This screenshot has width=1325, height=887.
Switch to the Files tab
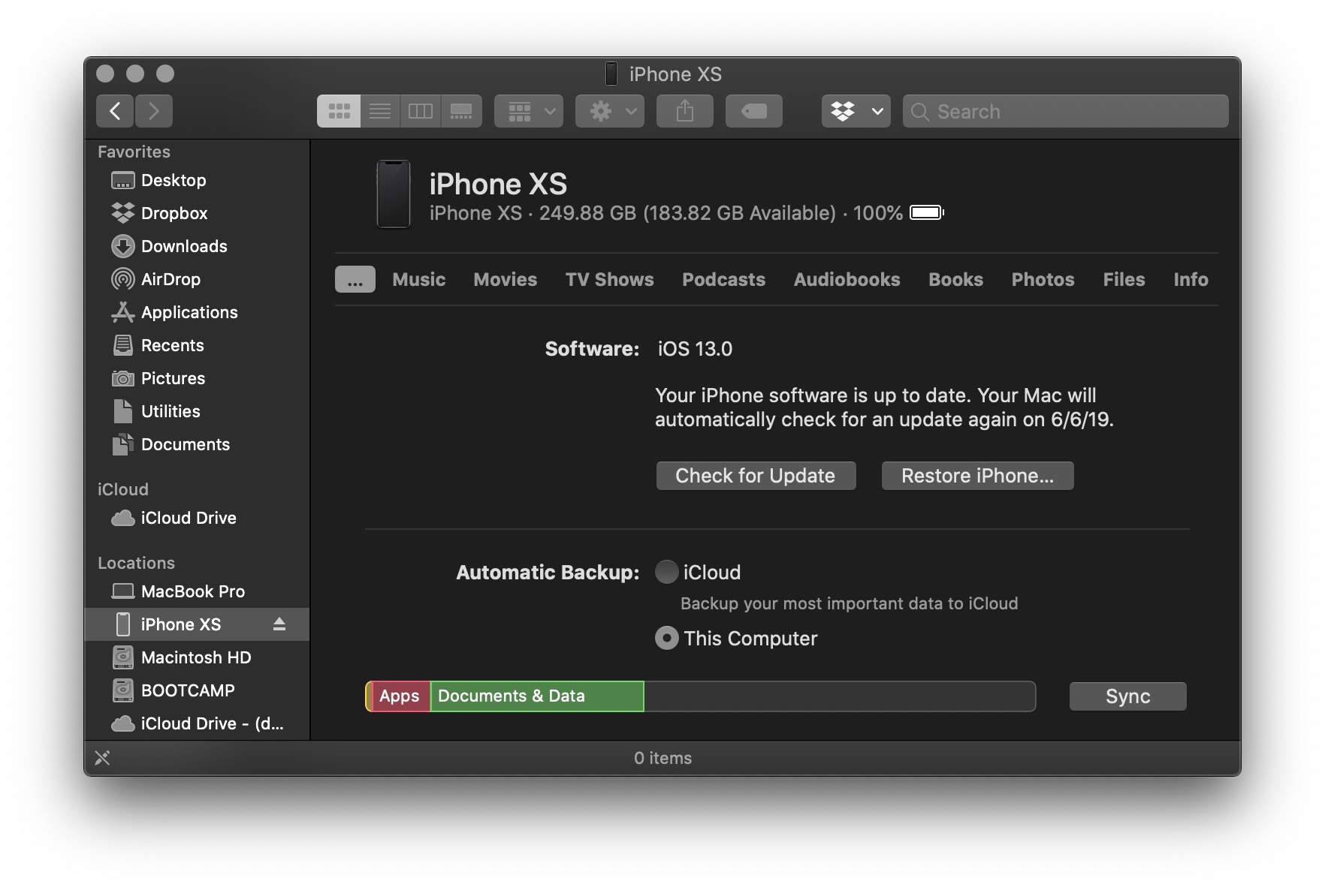click(1124, 279)
